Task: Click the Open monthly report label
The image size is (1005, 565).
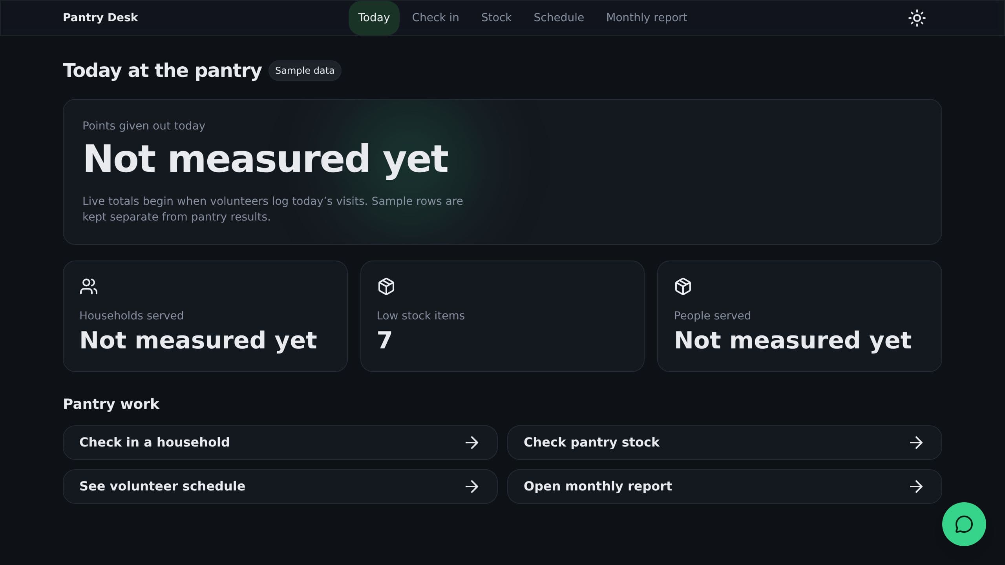Action: click(x=598, y=486)
